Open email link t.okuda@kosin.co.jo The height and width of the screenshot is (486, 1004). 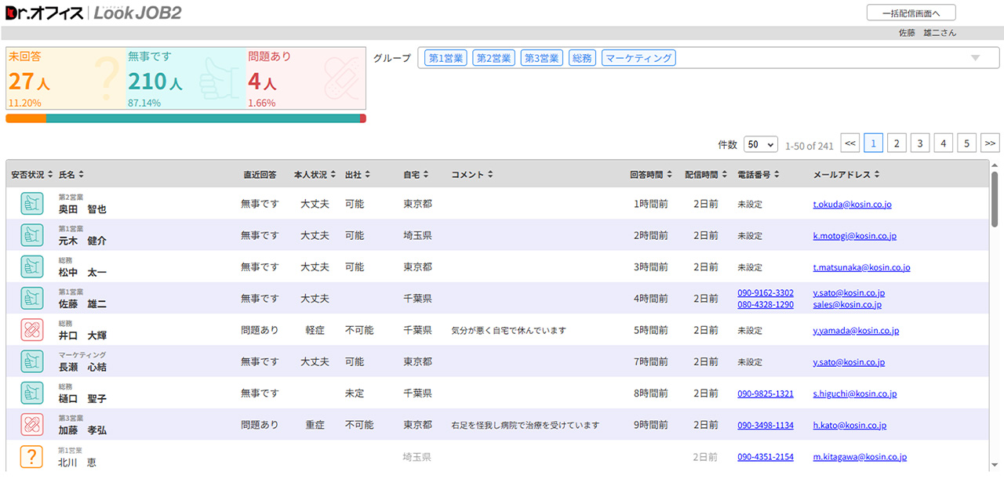pyautogui.click(x=852, y=205)
